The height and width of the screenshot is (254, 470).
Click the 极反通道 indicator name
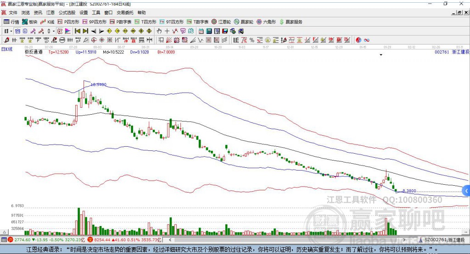tap(34, 52)
